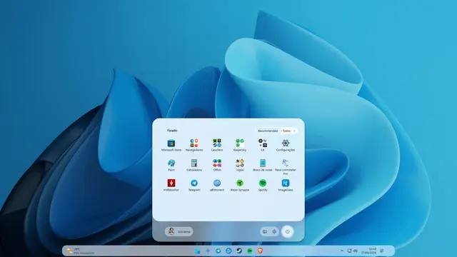The height and width of the screenshot is (257, 457).
Task: Open the pinned taskbar app right of Start
Action: click(208, 251)
